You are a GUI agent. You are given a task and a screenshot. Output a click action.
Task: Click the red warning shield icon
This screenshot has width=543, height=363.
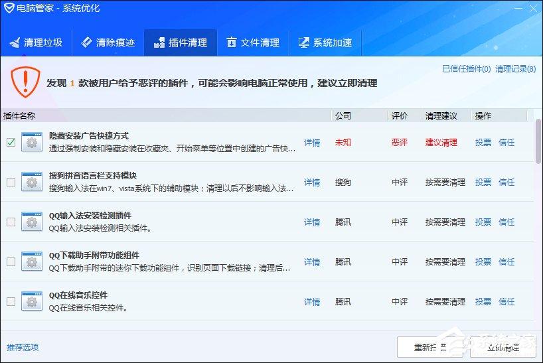click(25, 82)
